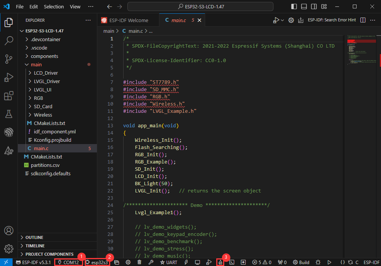Open the Selection menu
This screenshot has width=381, height=266.
point(54,6)
